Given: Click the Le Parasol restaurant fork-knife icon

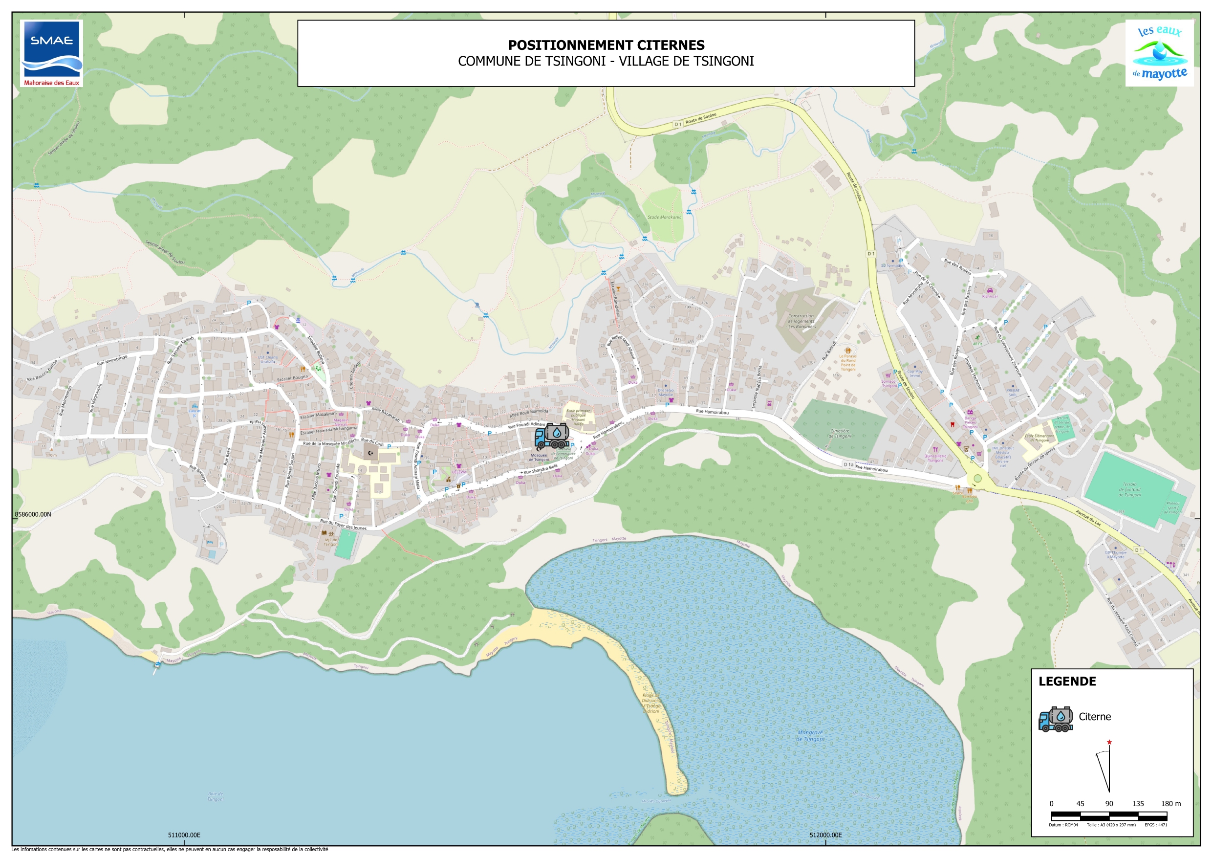Looking at the screenshot, I should 848,350.
